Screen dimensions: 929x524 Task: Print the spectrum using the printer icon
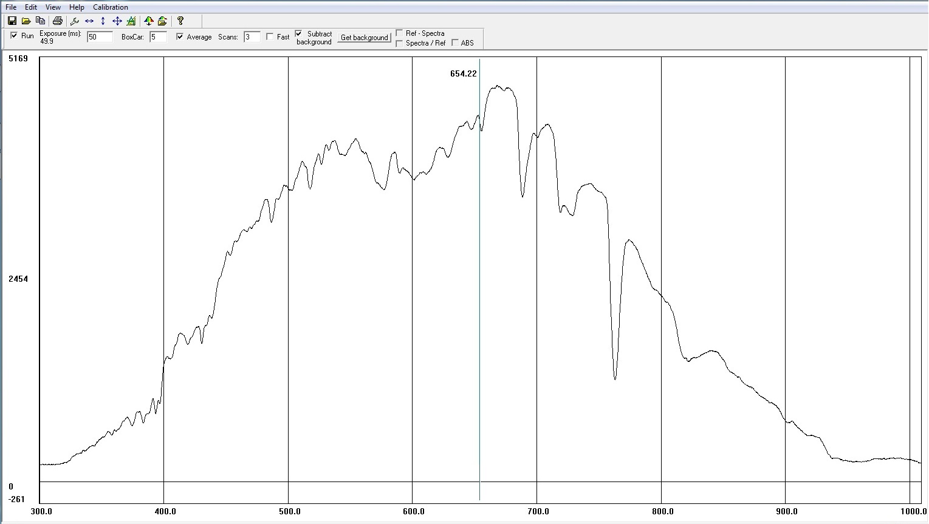pos(58,21)
